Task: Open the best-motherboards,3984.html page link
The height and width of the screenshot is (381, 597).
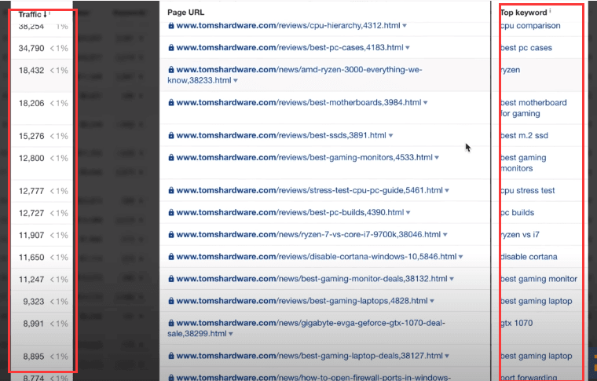Action: [298, 102]
